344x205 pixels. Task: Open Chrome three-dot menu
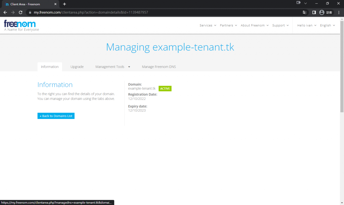339,12
